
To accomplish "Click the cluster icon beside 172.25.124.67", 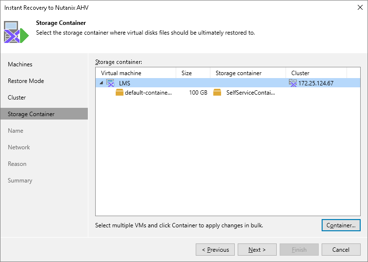I will tap(293, 83).
